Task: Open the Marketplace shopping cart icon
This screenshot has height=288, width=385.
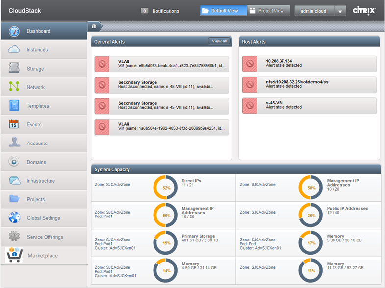Action: tap(14, 255)
